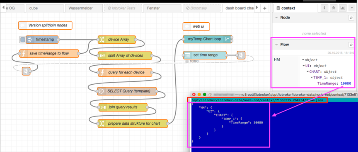Select the link out node after set time range
358x152 pixels.
241,55
